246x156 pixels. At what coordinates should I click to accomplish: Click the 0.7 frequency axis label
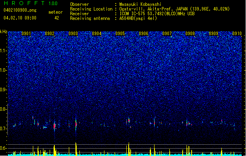[4, 129]
